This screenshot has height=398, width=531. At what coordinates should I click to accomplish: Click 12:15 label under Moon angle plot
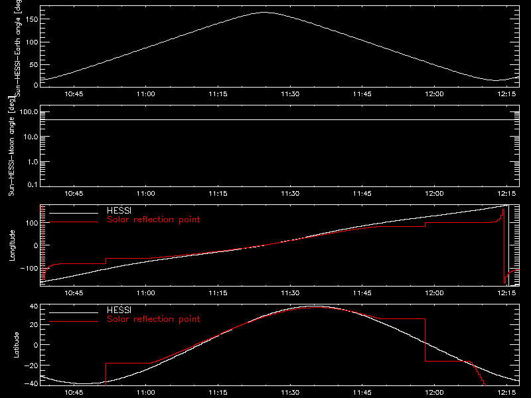tap(506, 194)
